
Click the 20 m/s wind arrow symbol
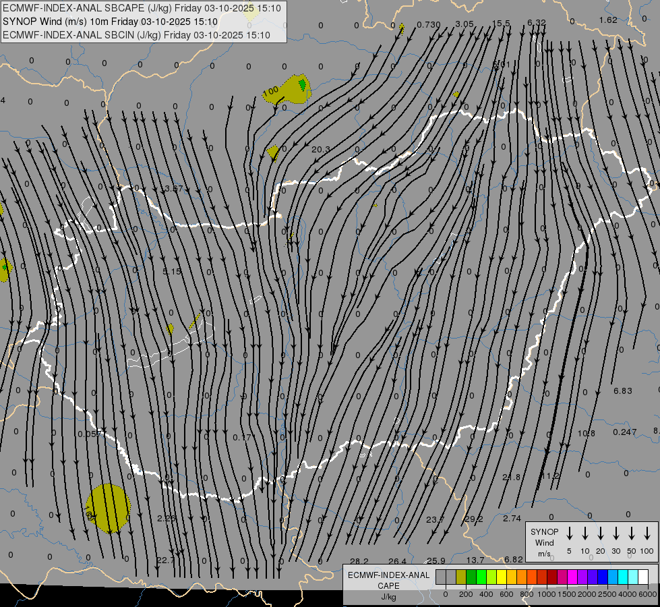pyautogui.click(x=600, y=533)
